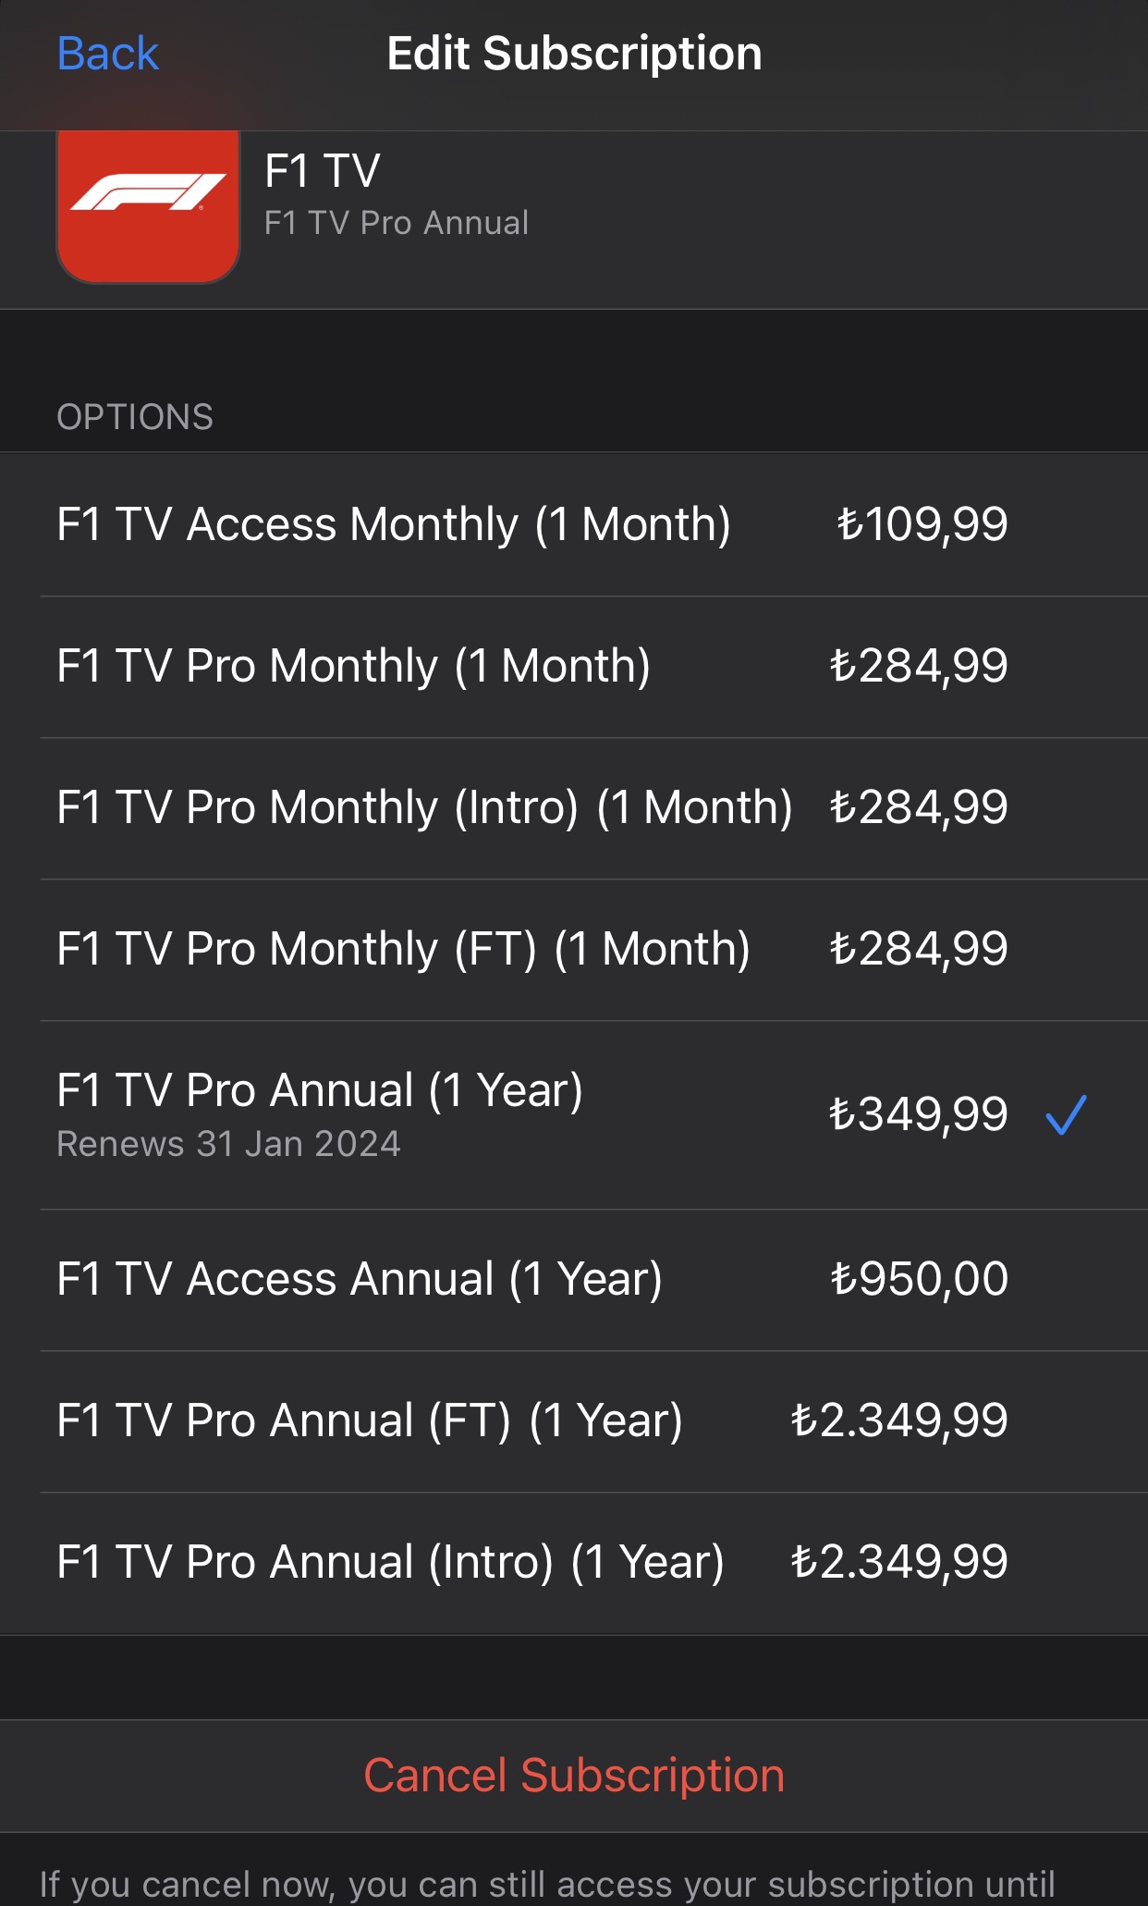The height and width of the screenshot is (1906, 1148).
Task: Select F1 TV Access Monthly option
Action: [394, 524]
